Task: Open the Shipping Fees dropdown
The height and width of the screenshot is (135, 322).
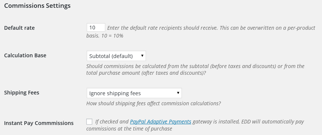Action: point(134,93)
